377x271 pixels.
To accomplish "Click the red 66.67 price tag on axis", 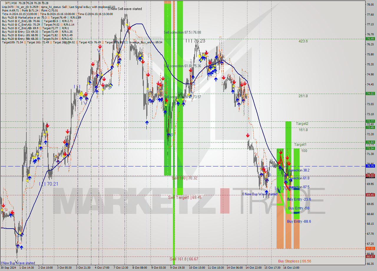I will 370,256.
